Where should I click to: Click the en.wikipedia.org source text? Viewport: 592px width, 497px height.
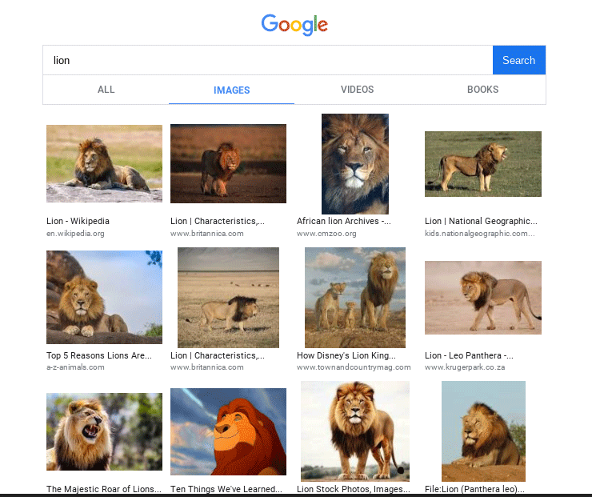(75, 234)
